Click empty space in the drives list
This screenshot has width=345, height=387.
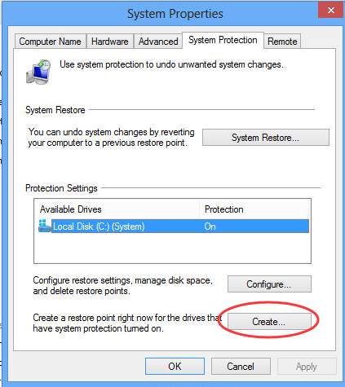tap(172, 248)
